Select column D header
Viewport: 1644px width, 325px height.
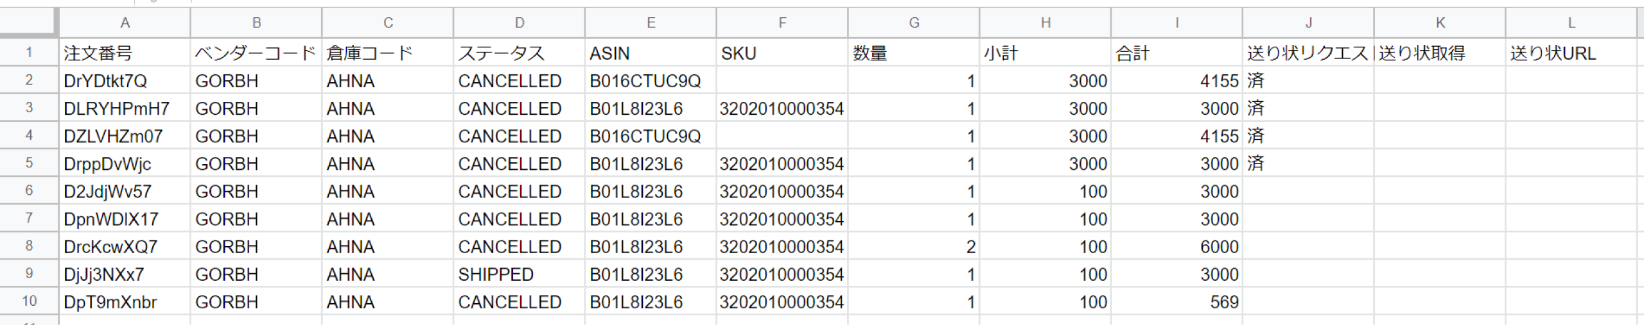519,23
